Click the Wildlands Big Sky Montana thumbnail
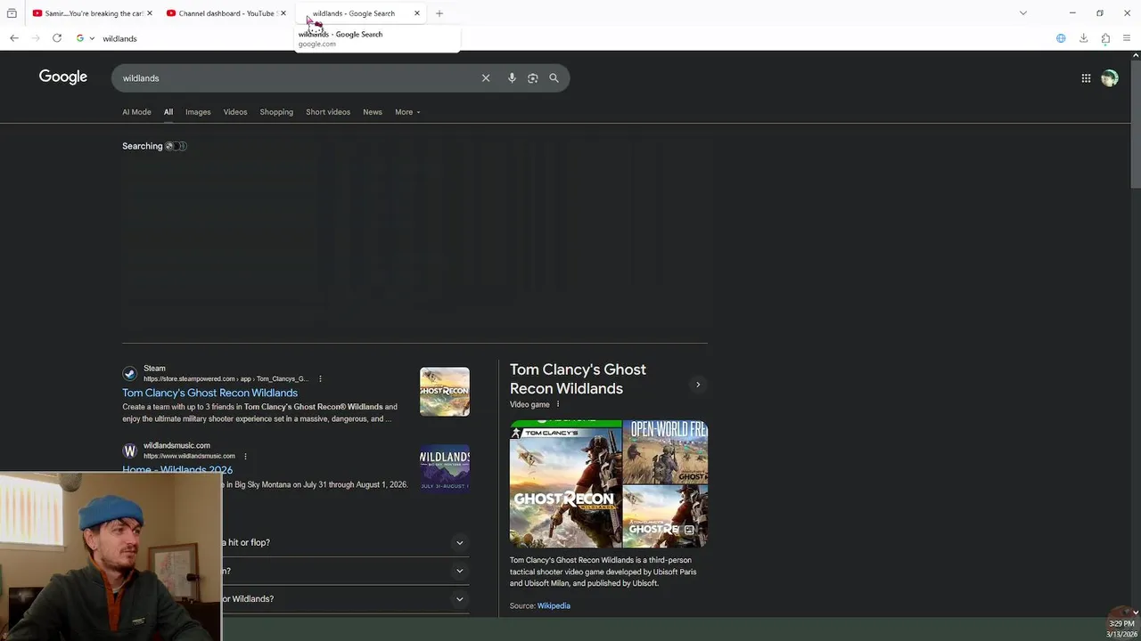The width and height of the screenshot is (1141, 641). point(445,468)
